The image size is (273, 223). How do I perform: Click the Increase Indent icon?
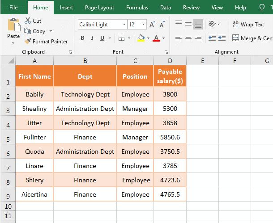(x=222, y=38)
